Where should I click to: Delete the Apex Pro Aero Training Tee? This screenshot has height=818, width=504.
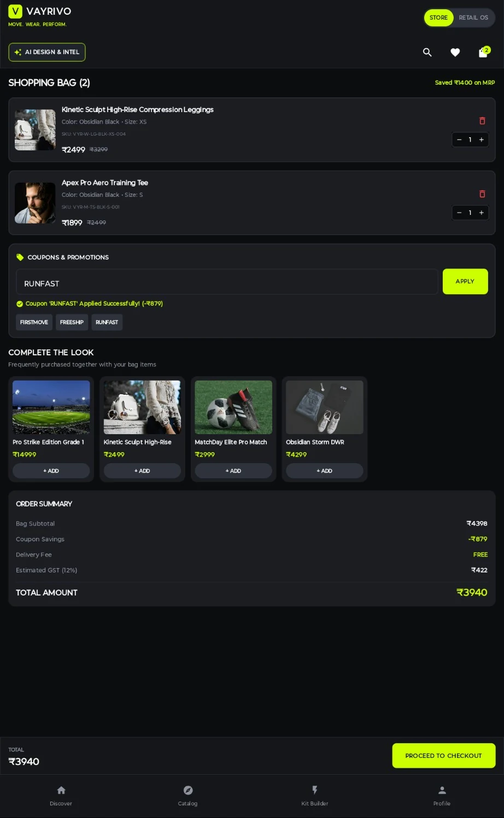point(482,194)
